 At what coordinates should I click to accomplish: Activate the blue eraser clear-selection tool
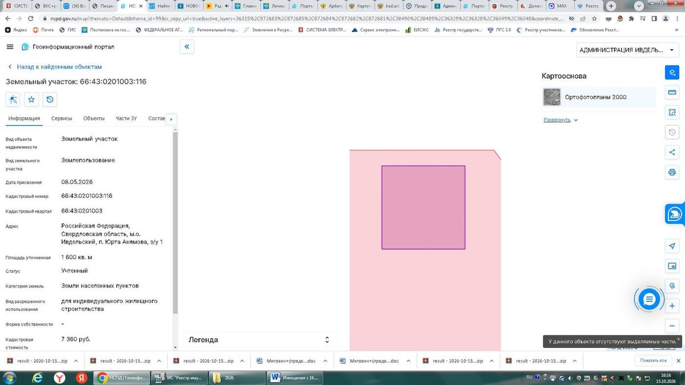(x=672, y=72)
